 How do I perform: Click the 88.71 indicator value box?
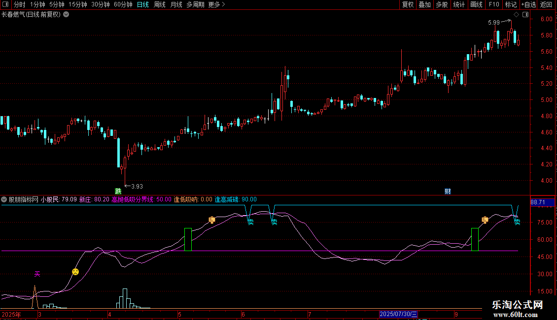[542, 202]
